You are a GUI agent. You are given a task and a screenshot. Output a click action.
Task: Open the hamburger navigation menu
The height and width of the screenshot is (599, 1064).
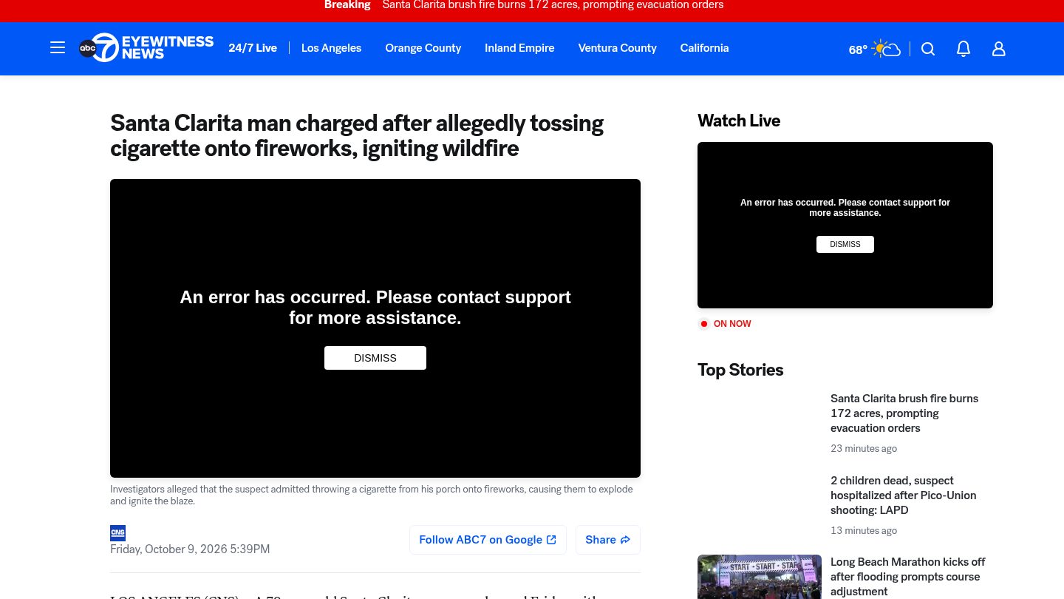[58, 48]
